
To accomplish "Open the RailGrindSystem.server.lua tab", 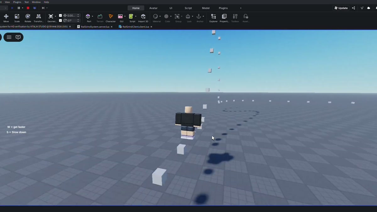I will [95, 27].
